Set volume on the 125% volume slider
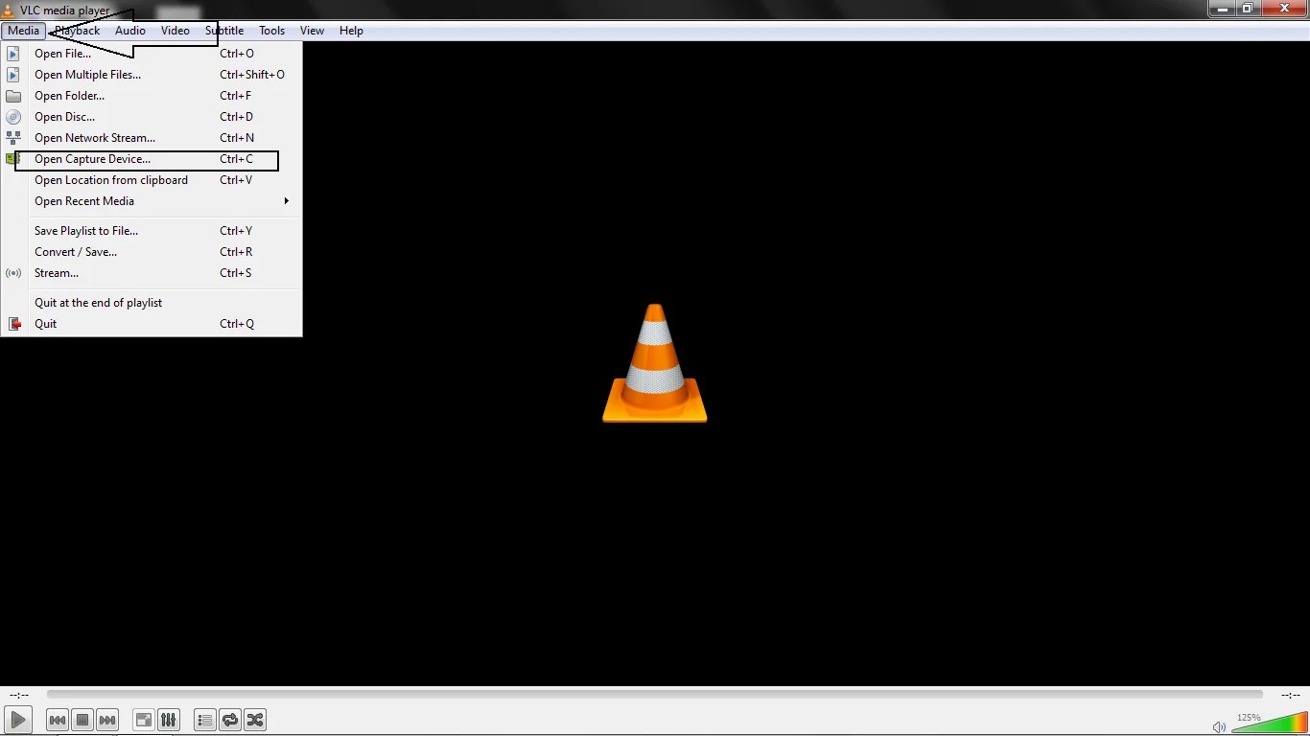Viewport: 1310px width, 736px height. [1269, 724]
